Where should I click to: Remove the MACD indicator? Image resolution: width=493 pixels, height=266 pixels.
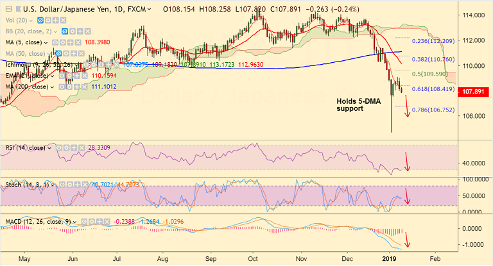pos(107,222)
